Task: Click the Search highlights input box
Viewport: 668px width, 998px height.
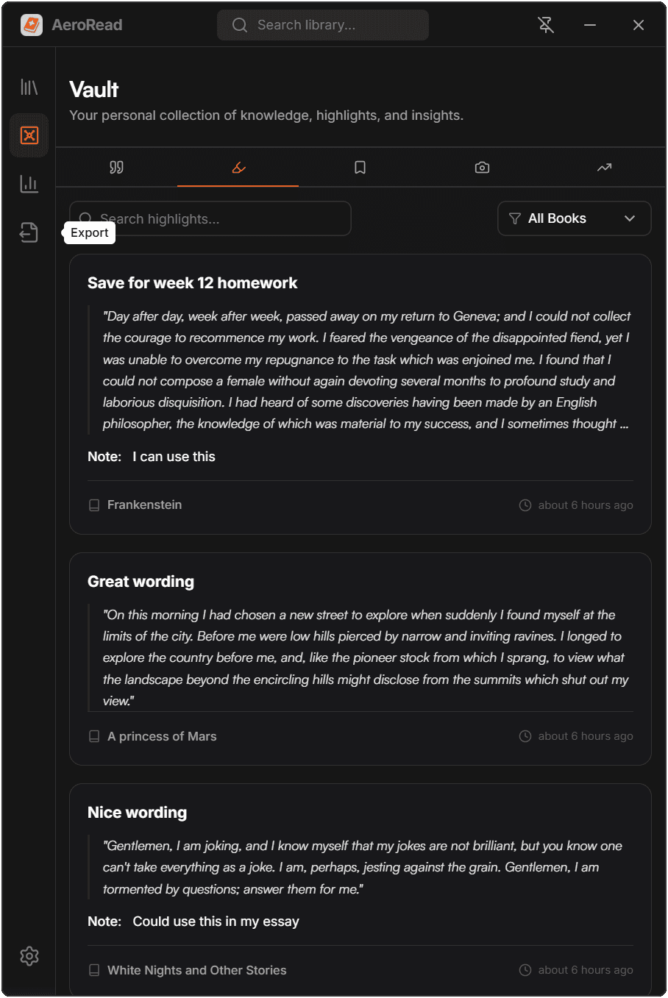Action: pyautogui.click(x=221, y=218)
